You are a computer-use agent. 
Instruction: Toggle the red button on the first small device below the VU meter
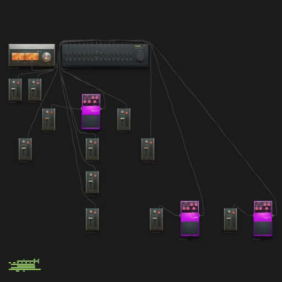tap(18, 83)
